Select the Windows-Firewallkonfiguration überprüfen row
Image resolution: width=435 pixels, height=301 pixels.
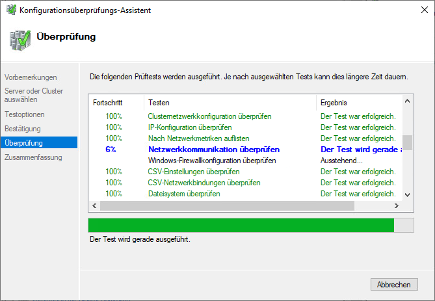pyautogui.click(x=212, y=160)
